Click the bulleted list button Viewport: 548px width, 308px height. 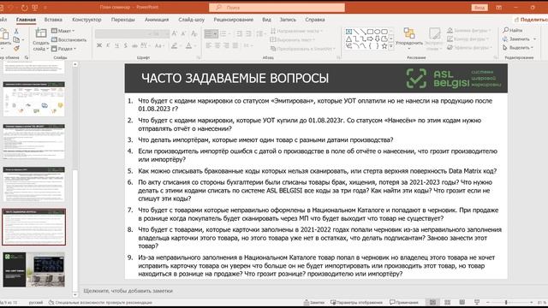coord(211,33)
